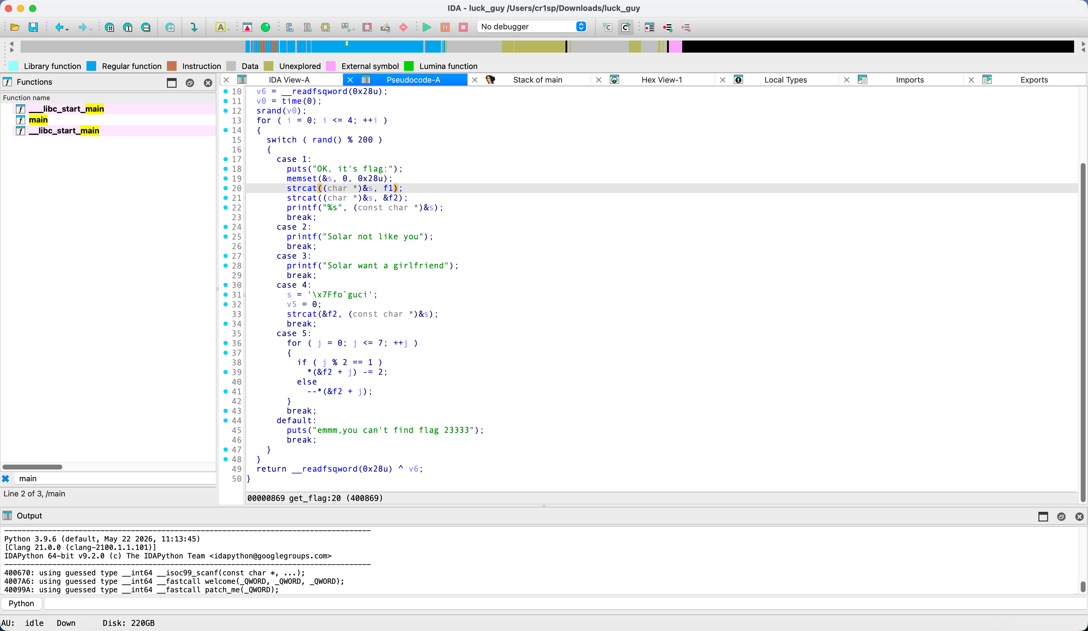Click the Python command input field
Viewport: 1088px width, 631px height.
(x=565, y=603)
